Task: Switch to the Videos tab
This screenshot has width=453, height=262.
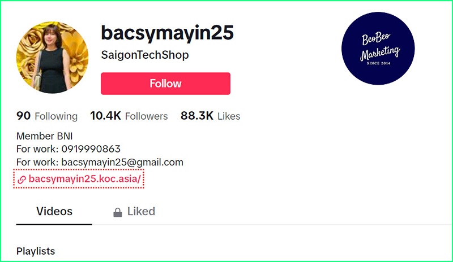Action: pyautogui.click(x=54, y=212)
